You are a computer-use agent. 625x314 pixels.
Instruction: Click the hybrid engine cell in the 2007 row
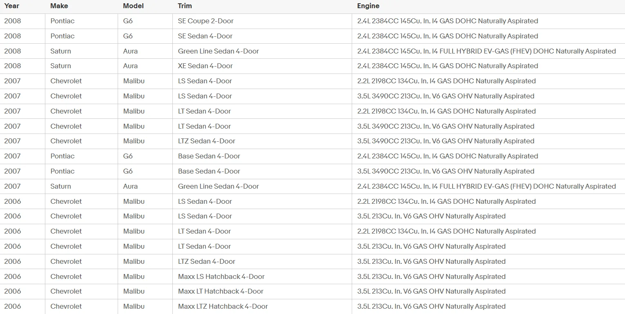tap(487, 186)
